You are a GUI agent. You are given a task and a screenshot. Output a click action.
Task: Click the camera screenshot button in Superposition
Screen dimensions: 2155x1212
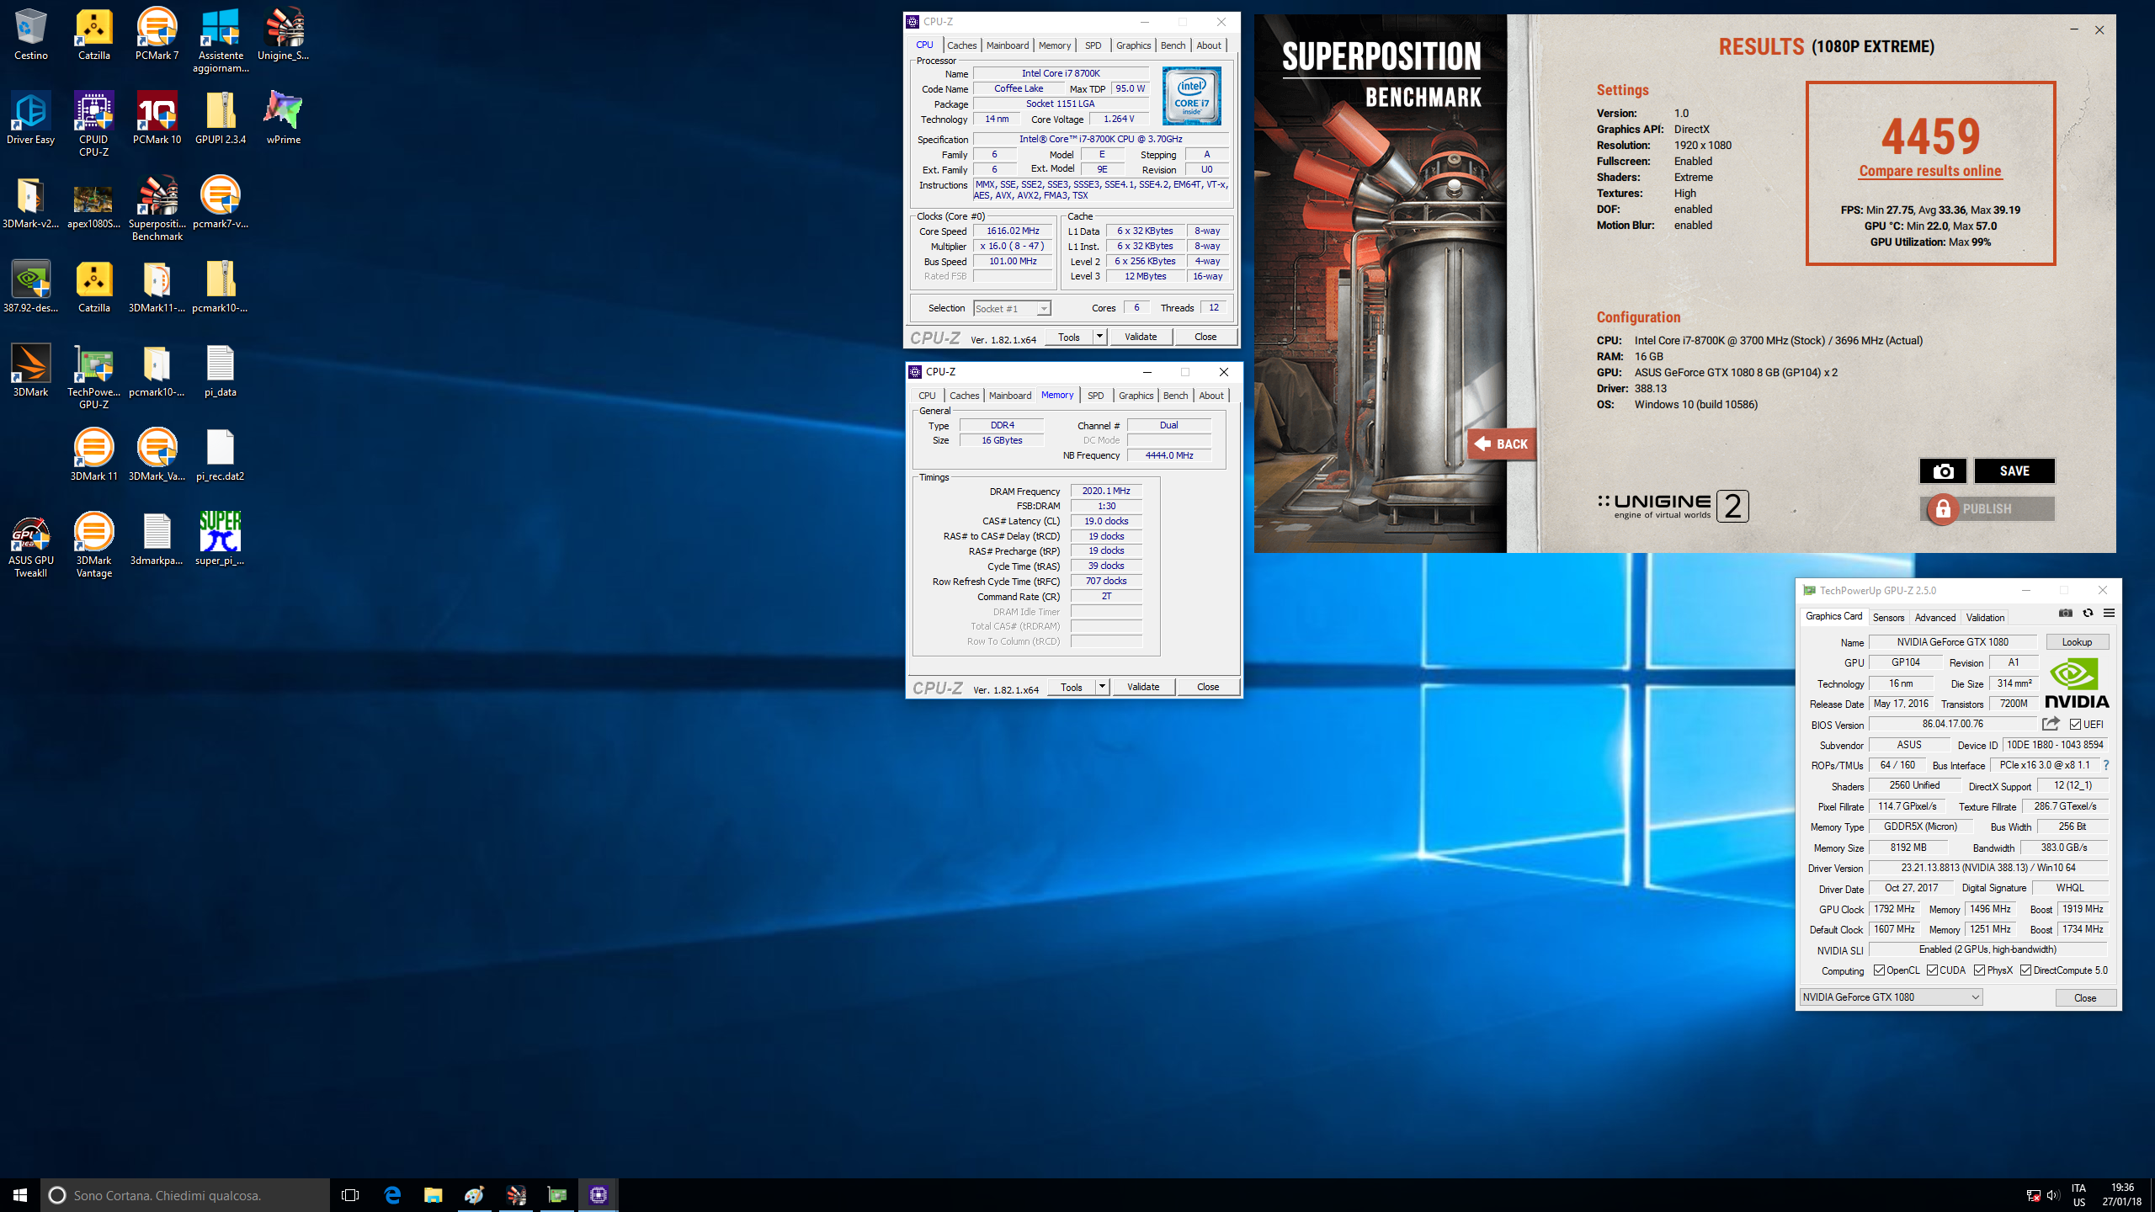tap(1943, 470)
